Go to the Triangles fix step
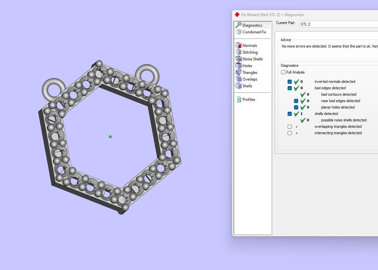 coord(250,73)
